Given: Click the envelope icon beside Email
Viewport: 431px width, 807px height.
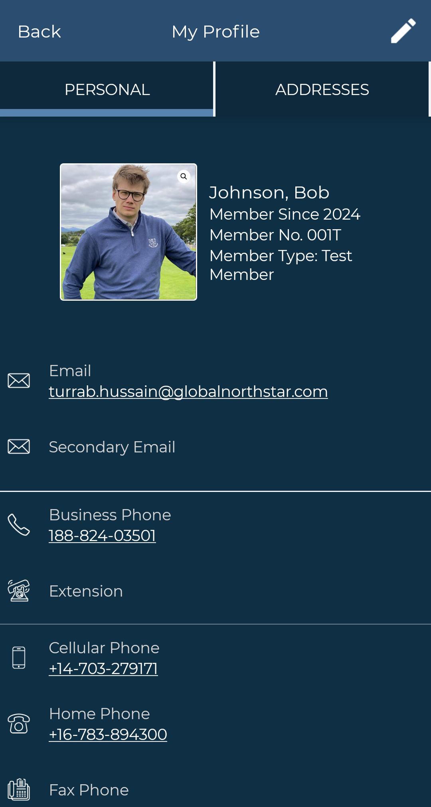Looking at the screenshot, I should (x=19, y=381).
